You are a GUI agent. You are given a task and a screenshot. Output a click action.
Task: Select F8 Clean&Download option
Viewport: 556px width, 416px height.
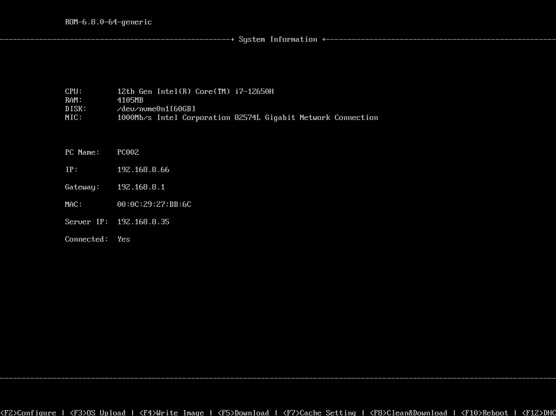pos(408,412)
